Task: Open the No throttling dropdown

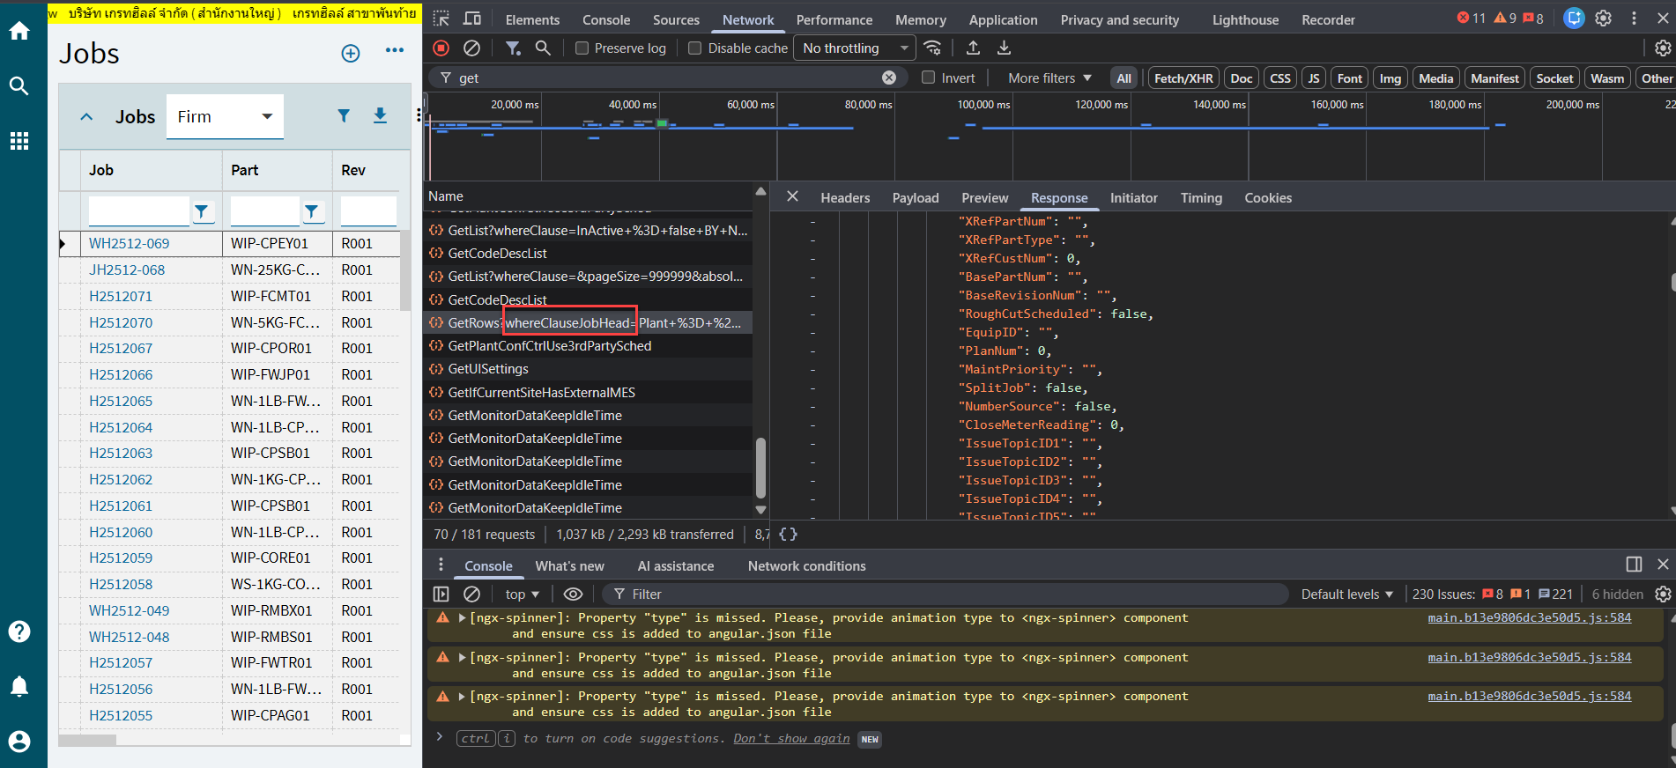Action: pos(855,48)
